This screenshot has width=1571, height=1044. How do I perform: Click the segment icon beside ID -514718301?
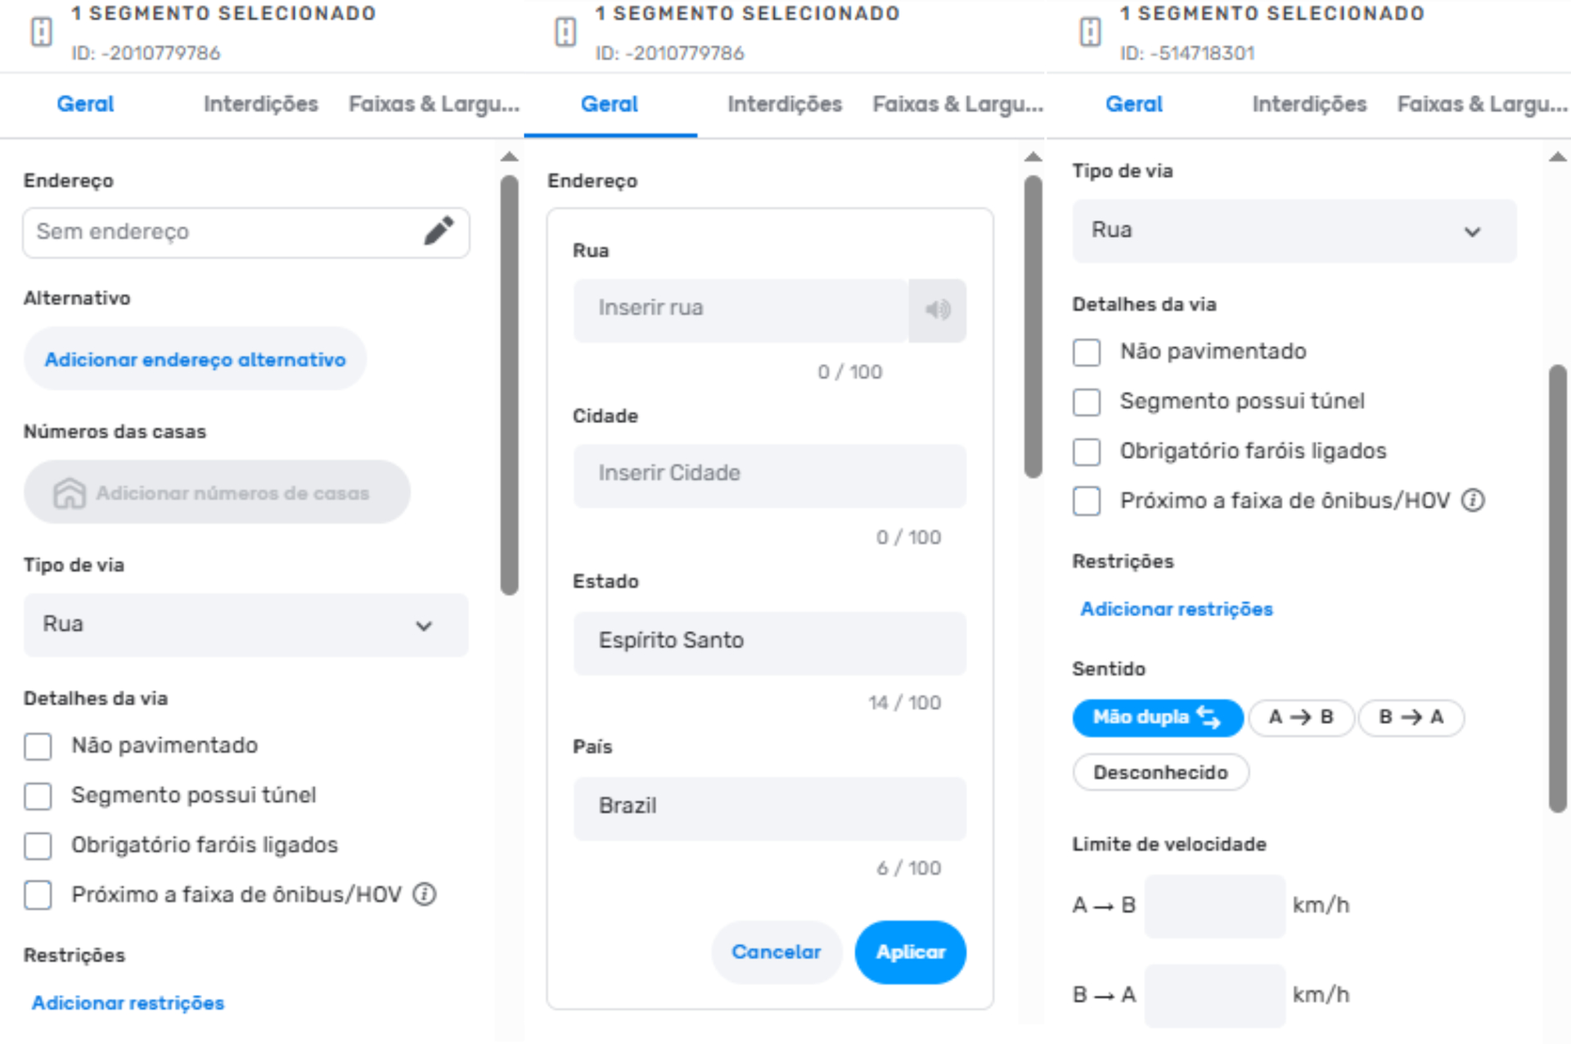pos(1090,33)
